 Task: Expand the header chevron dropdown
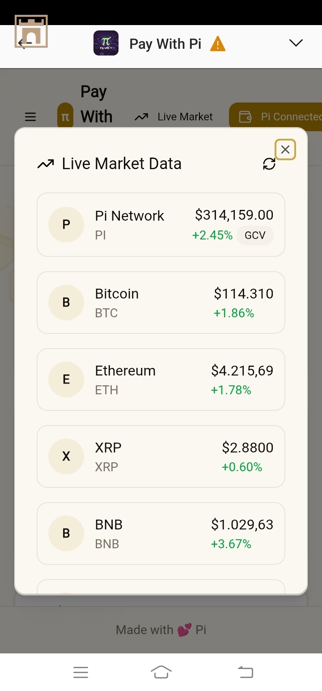[296, 43]
